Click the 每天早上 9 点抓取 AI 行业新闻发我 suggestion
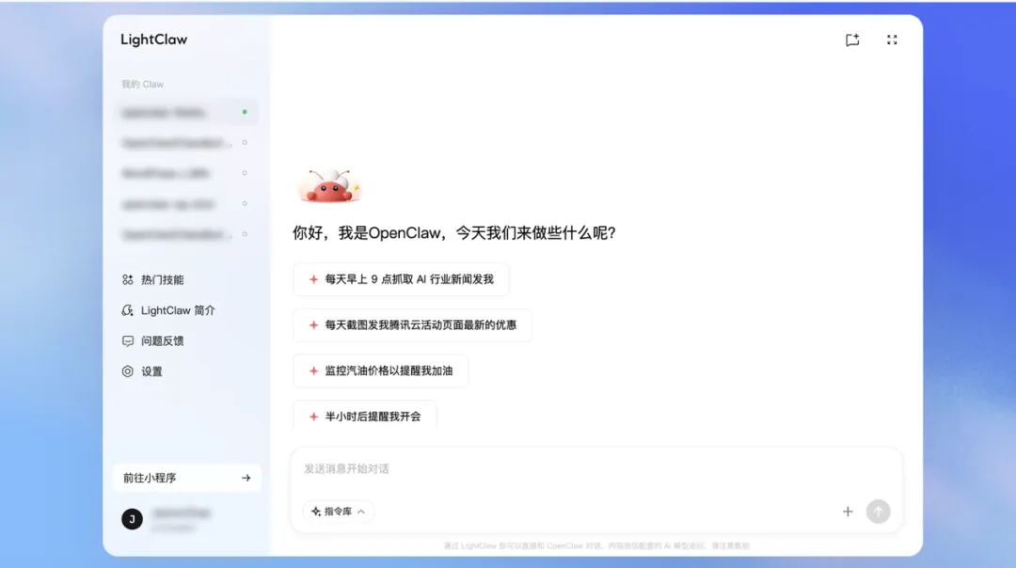 pyautogui.click(x=401, y=279)
